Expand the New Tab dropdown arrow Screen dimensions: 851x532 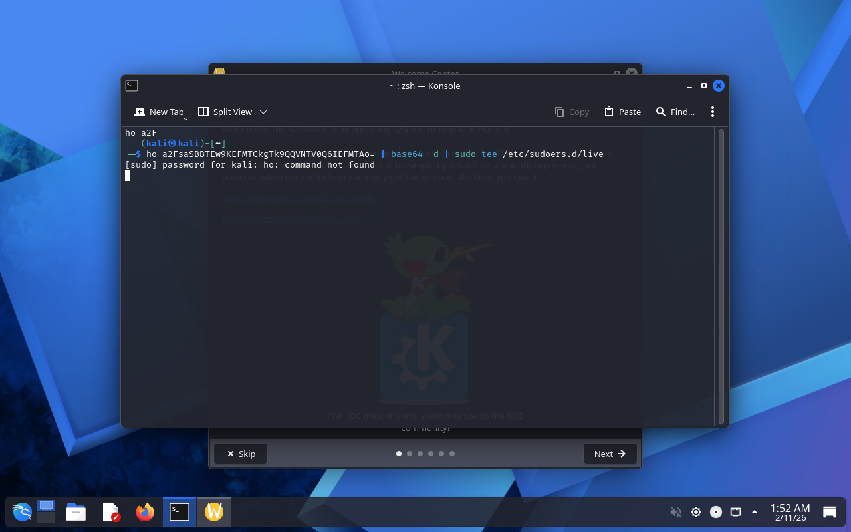tap(186, 118)
